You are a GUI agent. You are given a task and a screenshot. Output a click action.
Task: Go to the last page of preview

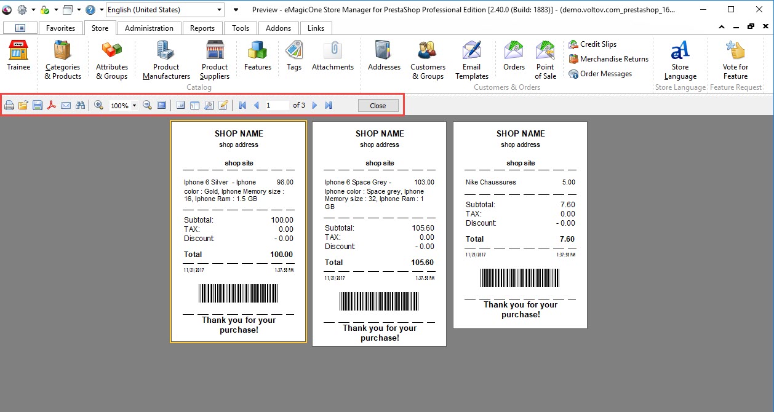329,105
